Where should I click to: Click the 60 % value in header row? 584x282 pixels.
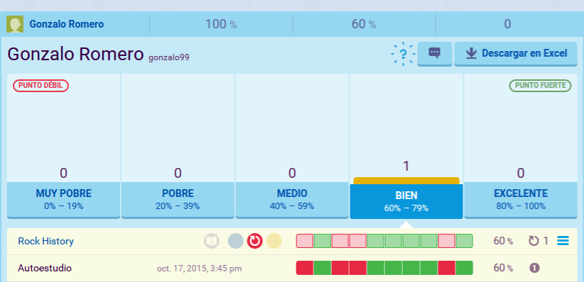[364, 24]
